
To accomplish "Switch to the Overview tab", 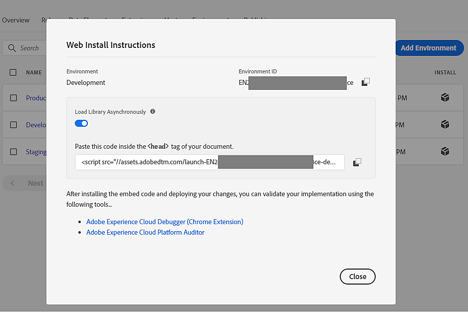I will point(16,20).
